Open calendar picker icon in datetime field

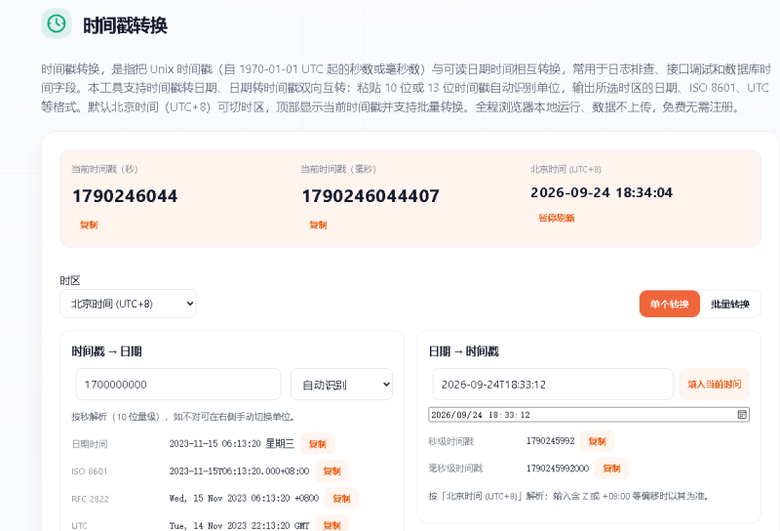[742, 415]
